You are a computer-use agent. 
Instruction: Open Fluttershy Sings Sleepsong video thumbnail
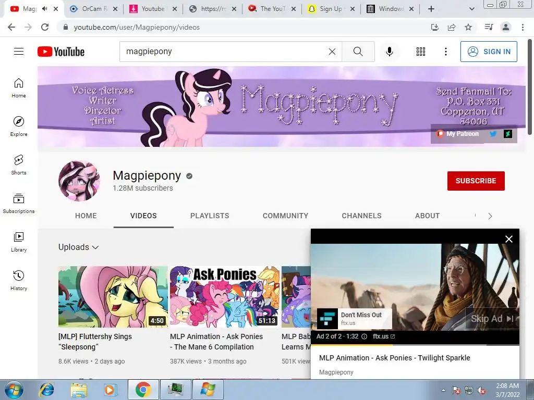click(113, 297)
